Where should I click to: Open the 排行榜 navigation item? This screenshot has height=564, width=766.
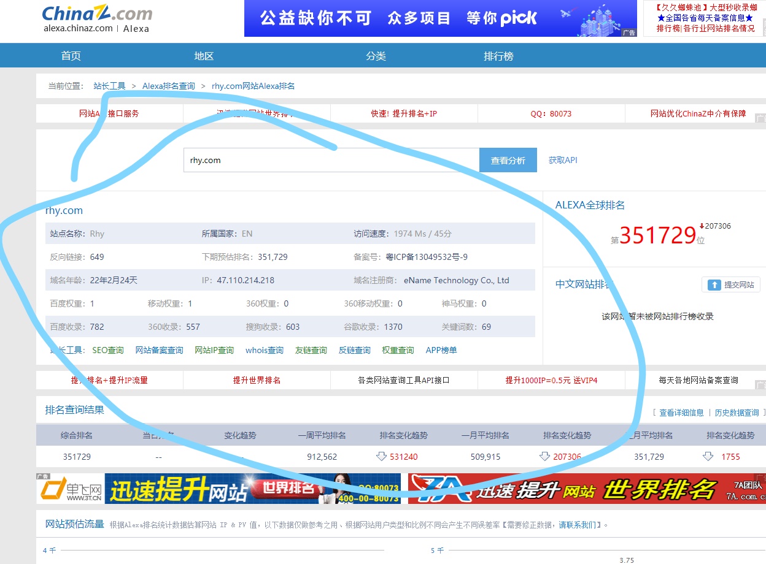[x=498, y=56]
